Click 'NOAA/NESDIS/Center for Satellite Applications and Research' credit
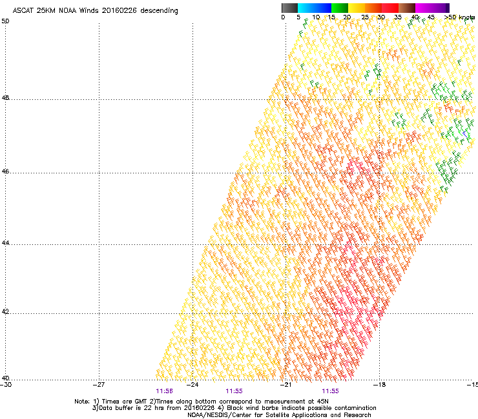This screenshot has height=419, width=478. pos(279,415)
